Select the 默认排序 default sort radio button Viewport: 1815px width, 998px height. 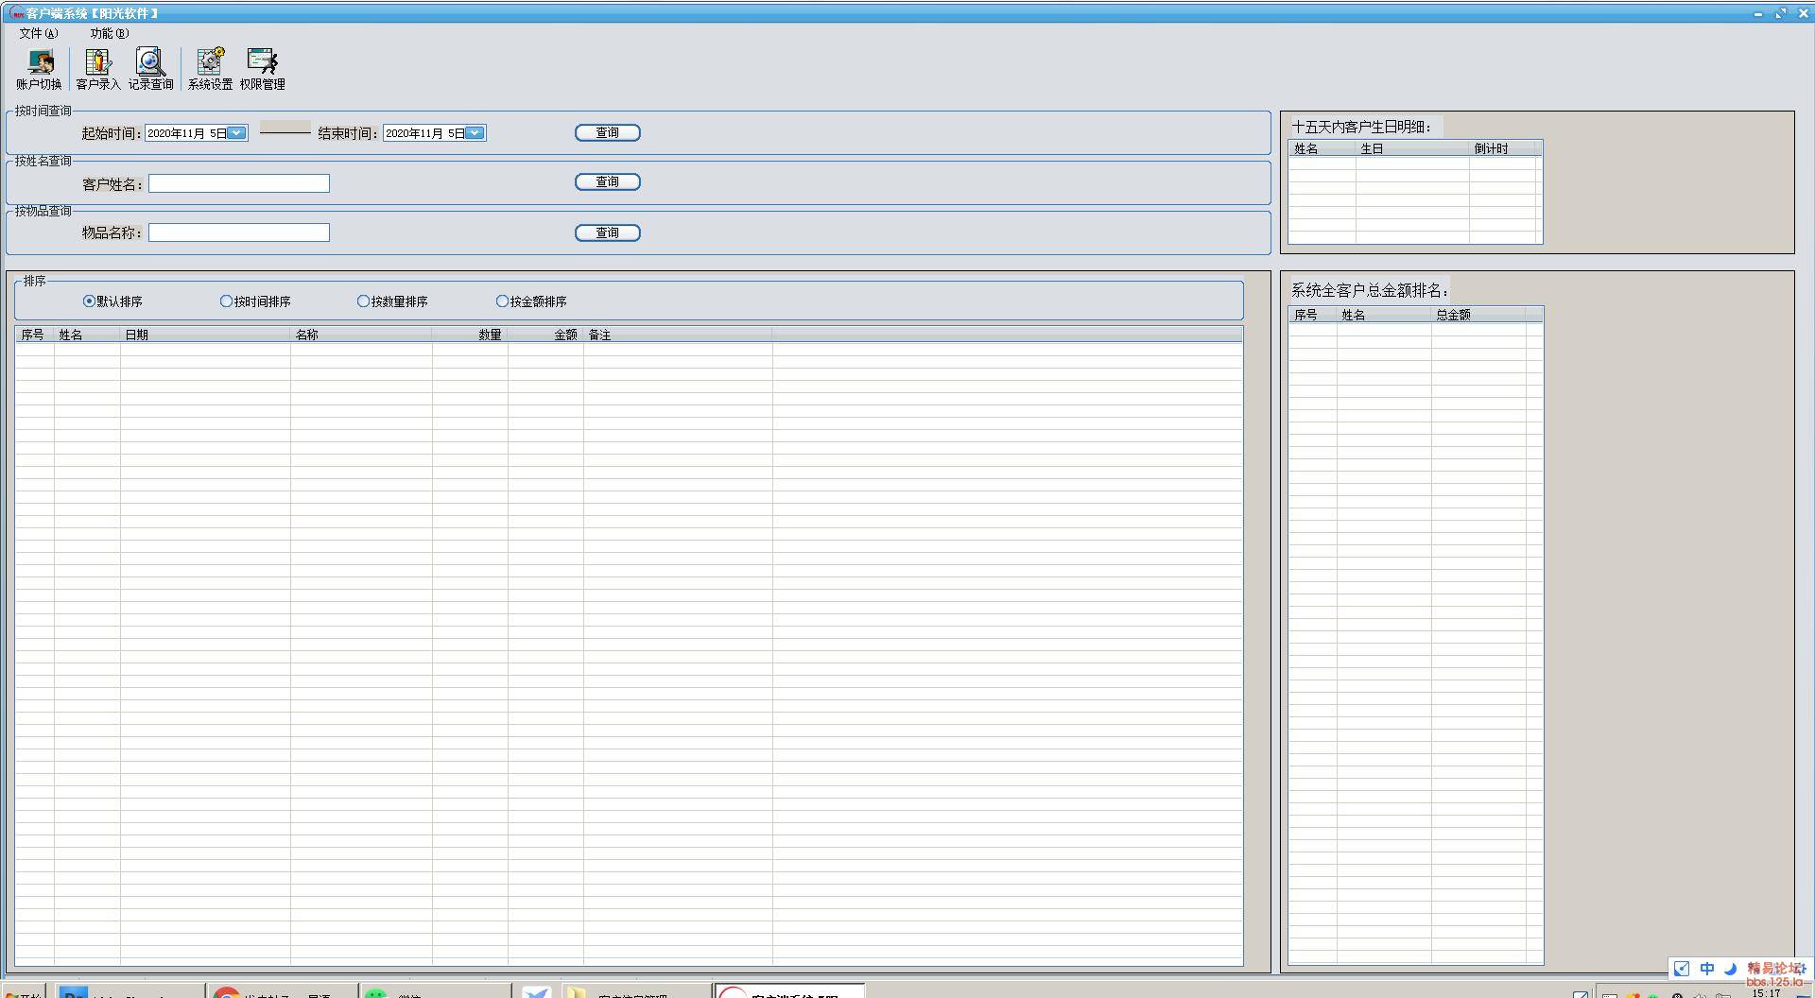point(90,301)
